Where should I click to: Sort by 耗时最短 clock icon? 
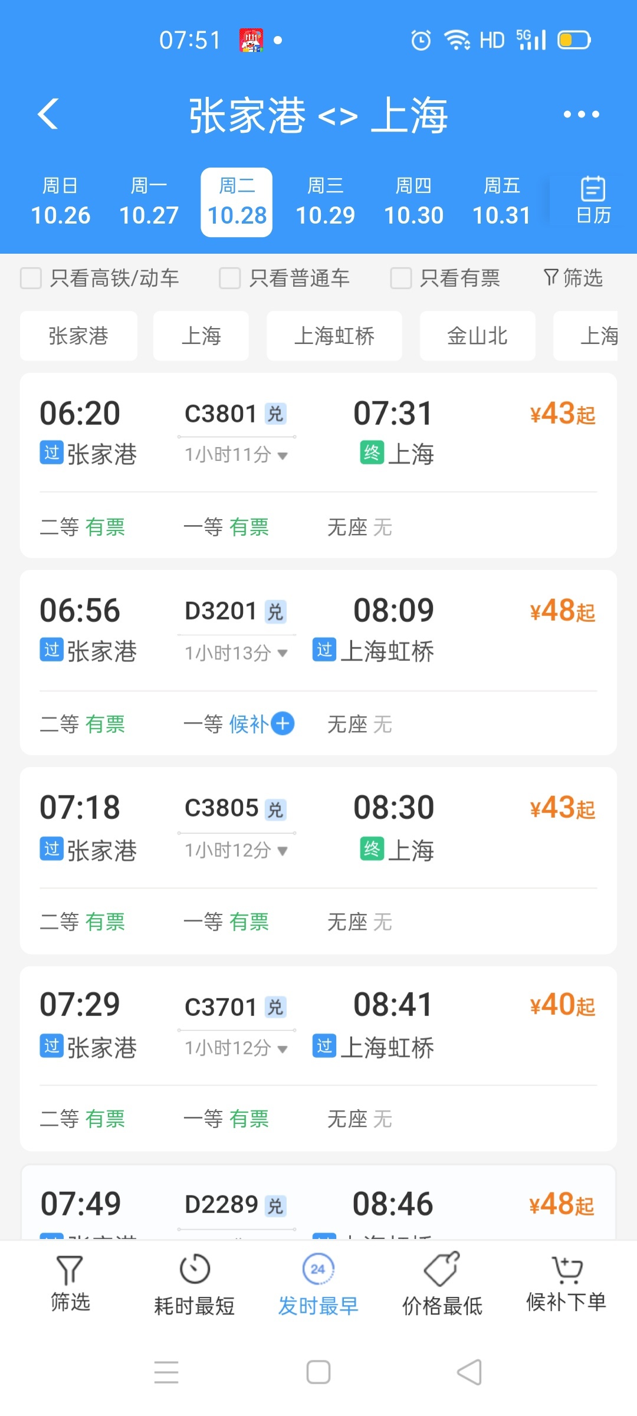click(194, 1268)
